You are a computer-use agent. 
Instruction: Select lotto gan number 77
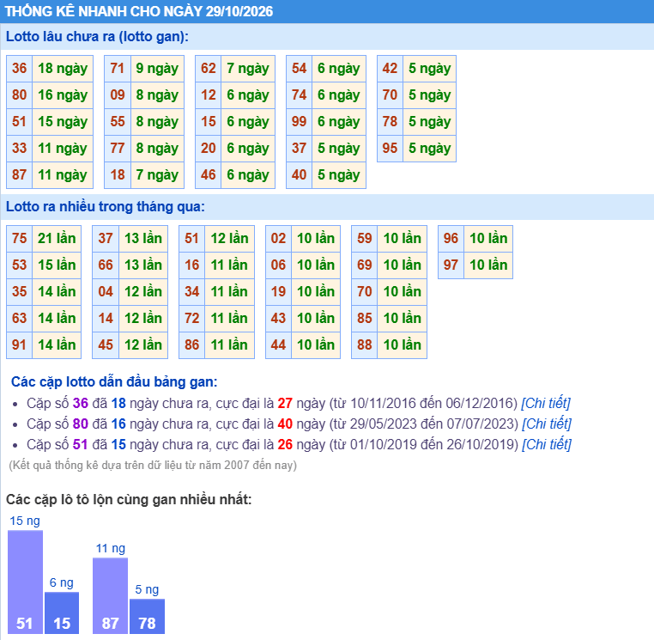118,149
